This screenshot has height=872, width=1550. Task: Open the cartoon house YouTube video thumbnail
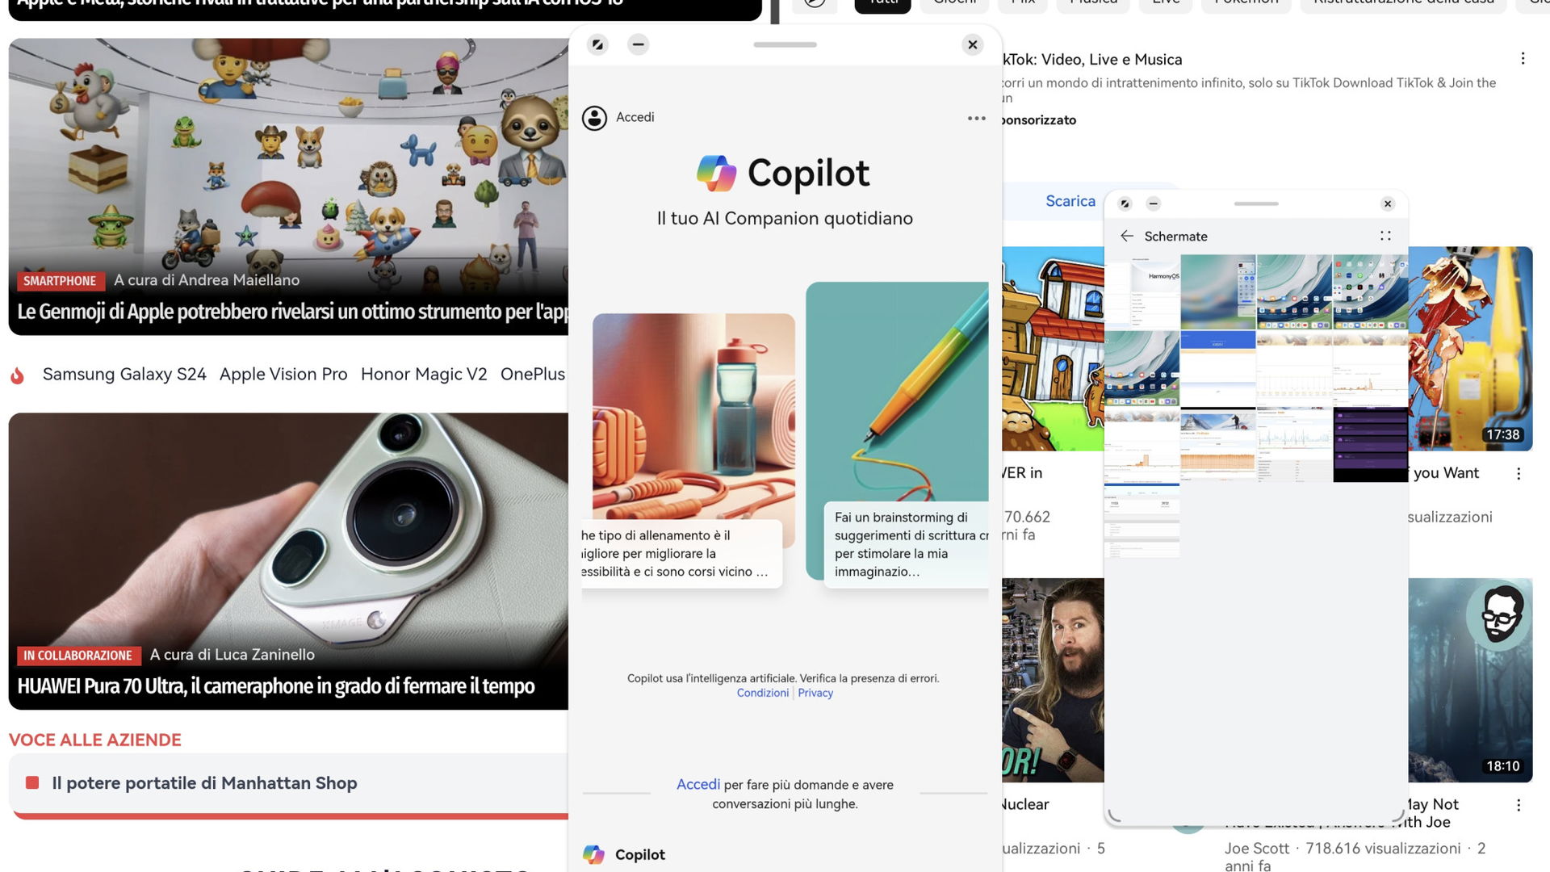1053,349
